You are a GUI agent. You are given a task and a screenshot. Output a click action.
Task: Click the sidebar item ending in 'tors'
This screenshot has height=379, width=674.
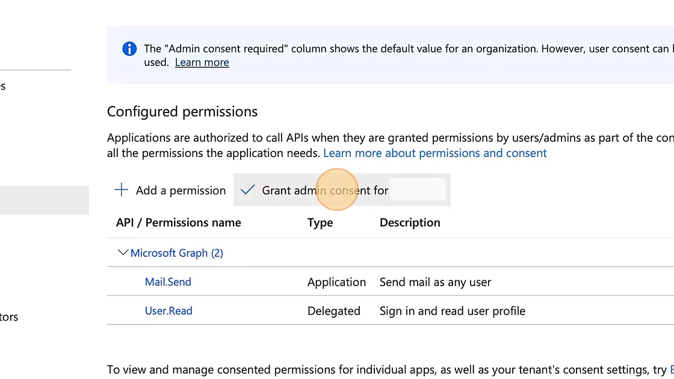(9, 317)
